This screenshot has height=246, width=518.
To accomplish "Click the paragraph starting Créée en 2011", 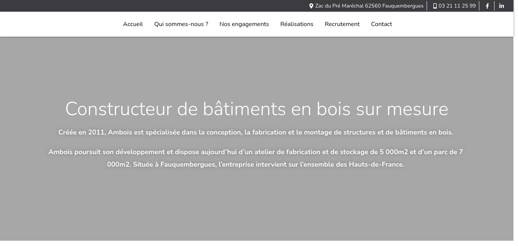I will click(256, 132).
